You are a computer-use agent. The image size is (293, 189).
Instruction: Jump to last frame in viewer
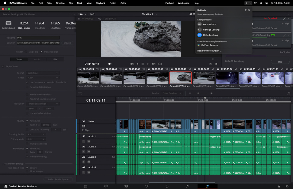(x=154, y=64)
